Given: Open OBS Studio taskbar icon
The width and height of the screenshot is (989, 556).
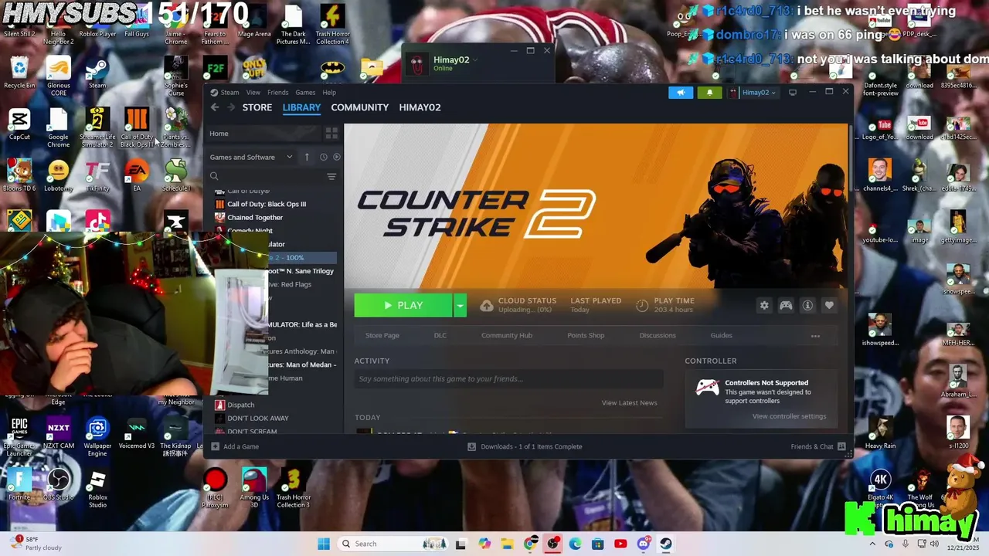Looking at the screenshot, I should (552, 544).
